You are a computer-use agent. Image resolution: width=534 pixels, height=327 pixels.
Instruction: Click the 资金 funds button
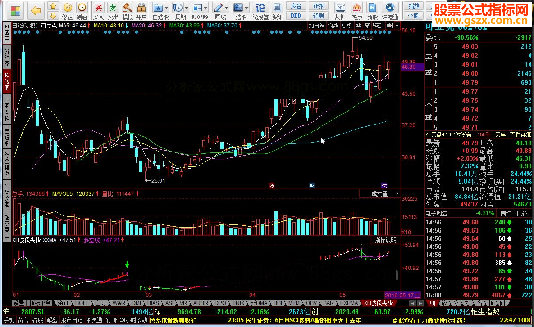[x=296, y=6]
